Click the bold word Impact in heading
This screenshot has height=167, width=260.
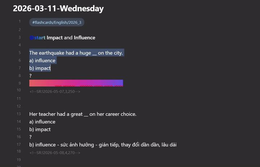click(55, 38)
